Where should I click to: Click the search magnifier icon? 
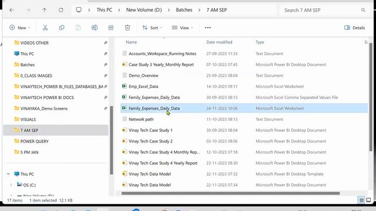pyautogui.click(x=363, y=10)
